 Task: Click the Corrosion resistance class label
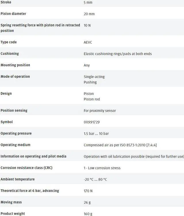click(26, 168)
